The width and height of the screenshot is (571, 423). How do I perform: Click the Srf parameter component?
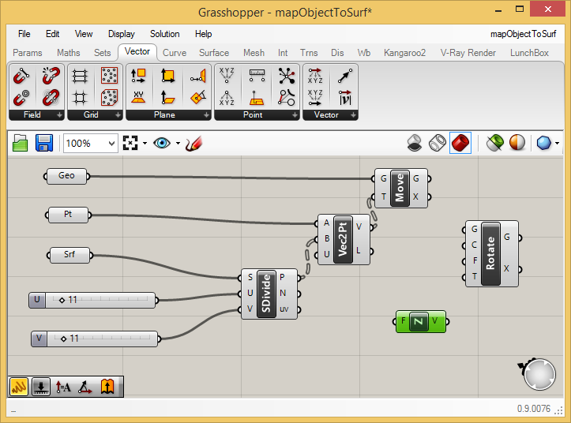69,255
